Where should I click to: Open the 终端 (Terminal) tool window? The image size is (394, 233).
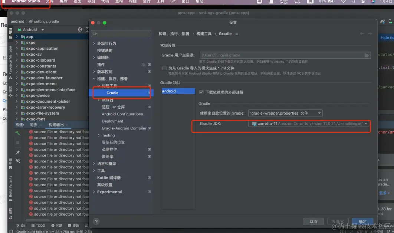pyautogui.click(x=73, y=226)
